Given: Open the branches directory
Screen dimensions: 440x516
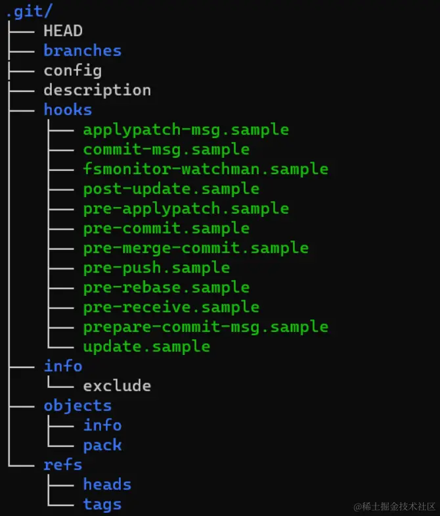Looking at the screenshot, I should pyautogui.click(x=82, y=51).
